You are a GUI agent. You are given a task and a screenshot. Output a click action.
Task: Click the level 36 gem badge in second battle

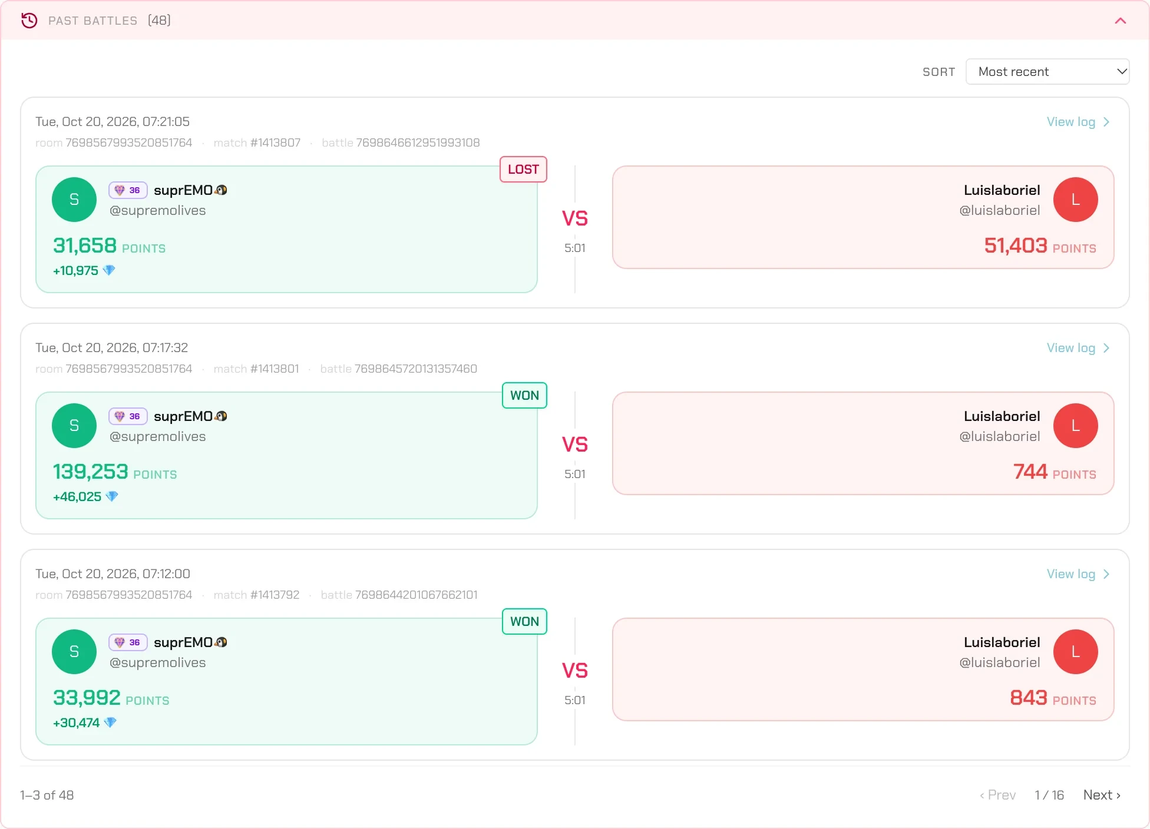pyautogui.click(x=127, y=416)
